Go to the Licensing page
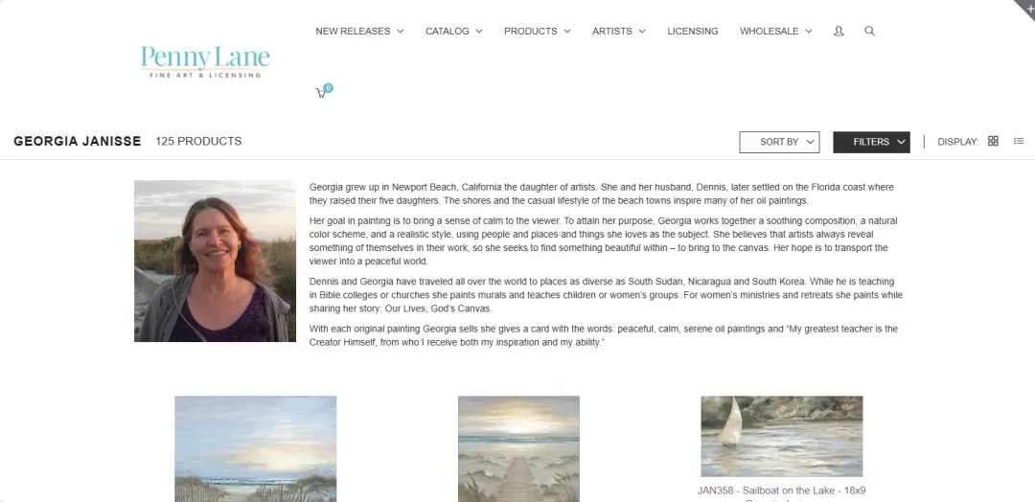 click(693, 31)
